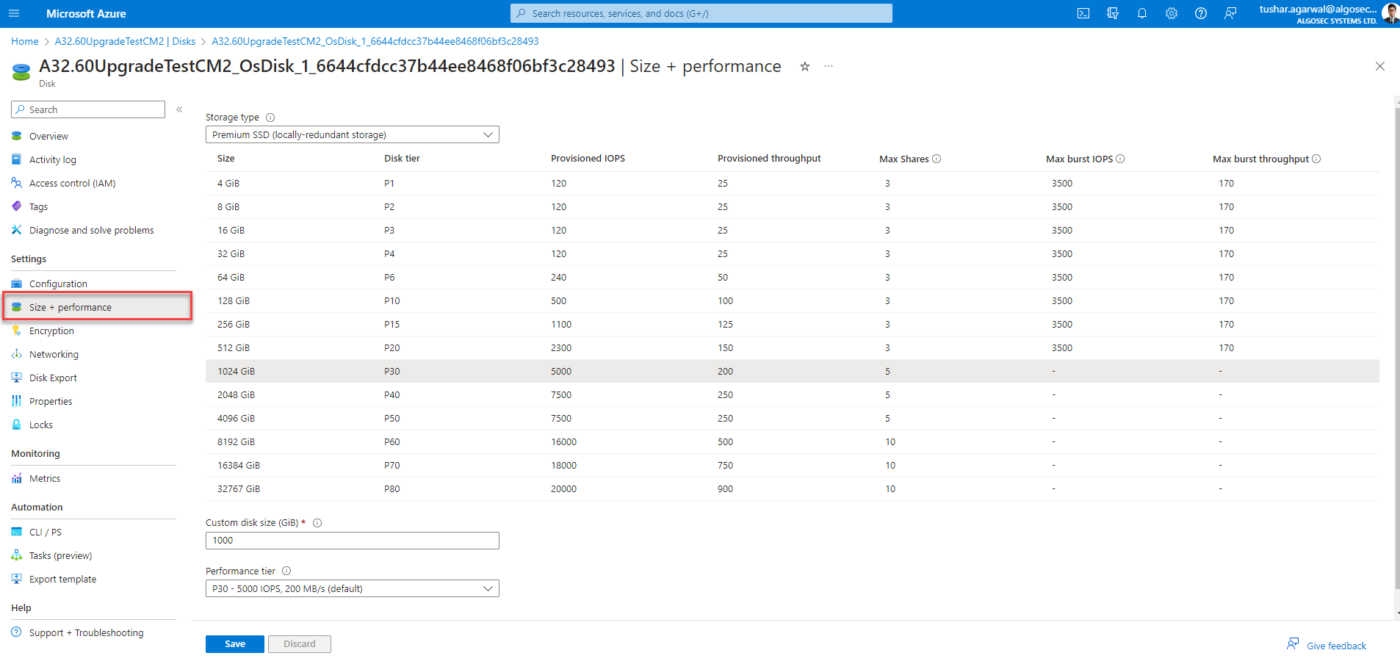Click the help question mark icon
Screen dimensions: 1400x664
click(1200, 13)
